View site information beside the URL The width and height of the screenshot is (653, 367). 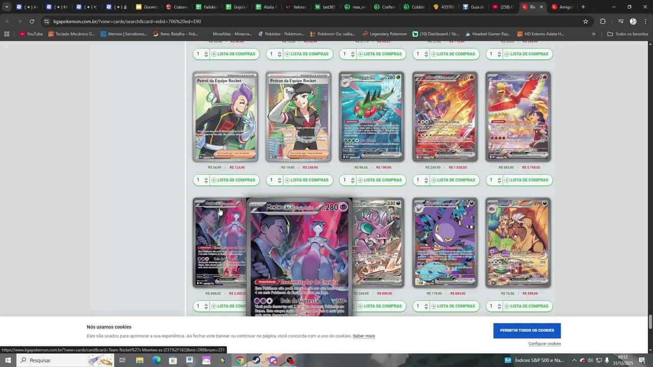(x=47, y=21)
